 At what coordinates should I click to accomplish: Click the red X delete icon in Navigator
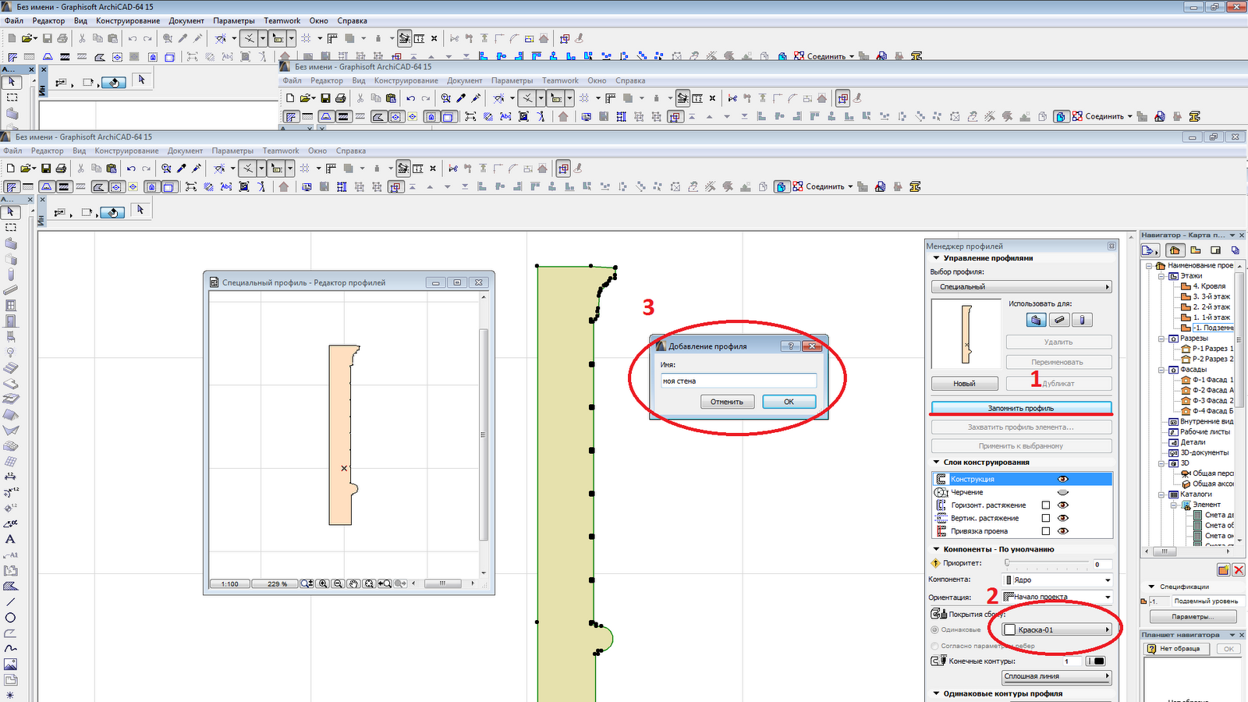[1238, 570]
